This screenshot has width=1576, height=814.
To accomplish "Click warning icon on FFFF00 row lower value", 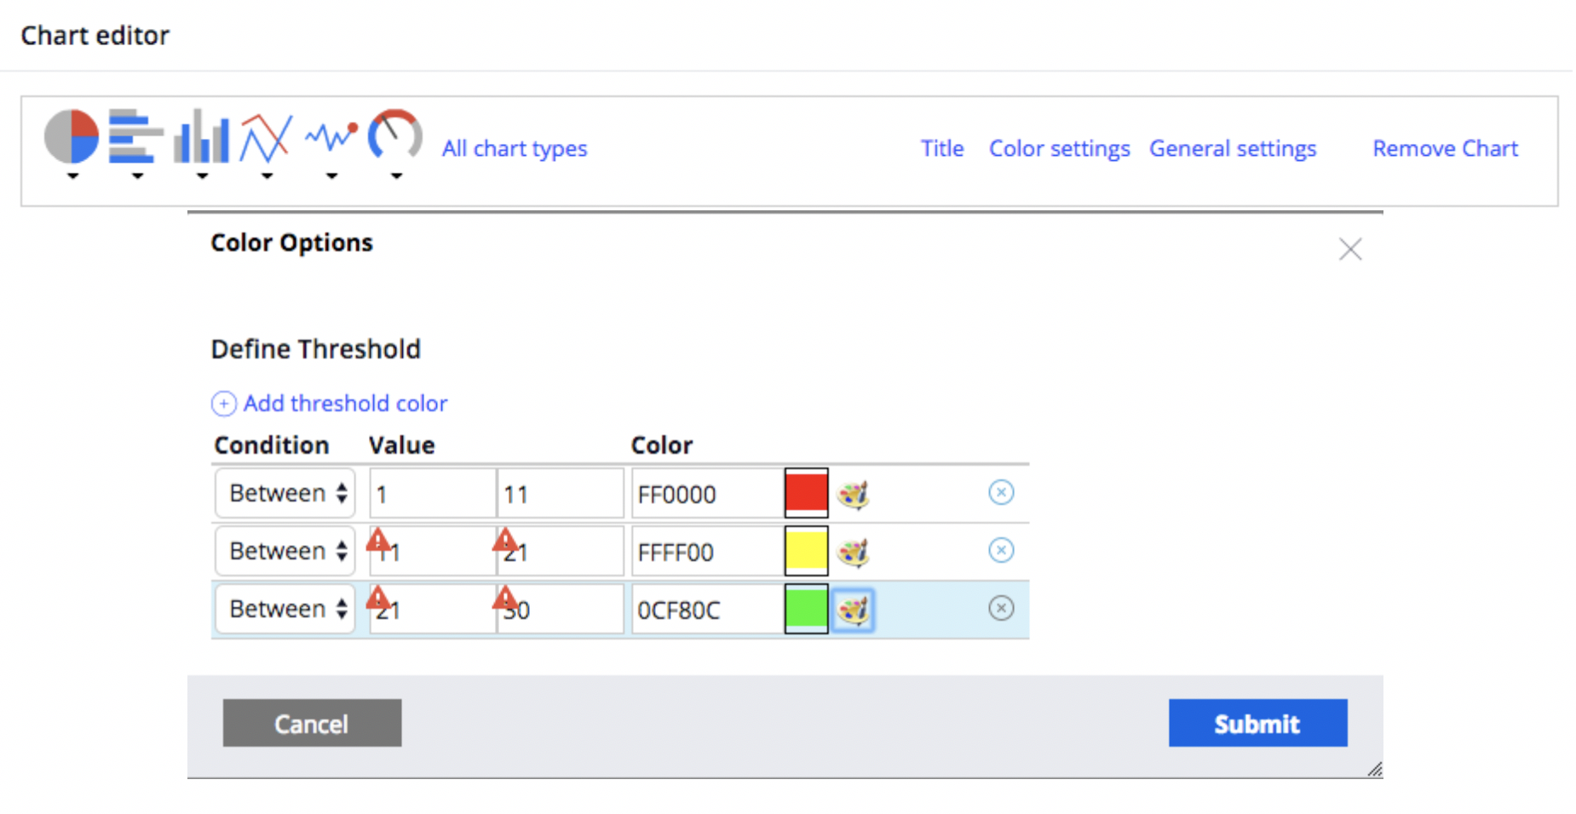I will [378, 540].
